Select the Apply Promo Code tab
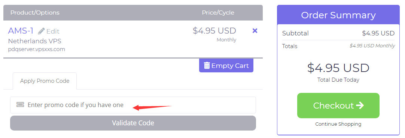405x138 pixels. point(45,81)
